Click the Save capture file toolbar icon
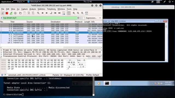 tap(25, 13)
